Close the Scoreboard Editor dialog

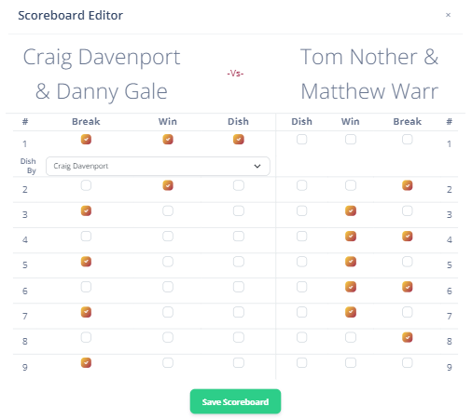click(x=448, y=15)
